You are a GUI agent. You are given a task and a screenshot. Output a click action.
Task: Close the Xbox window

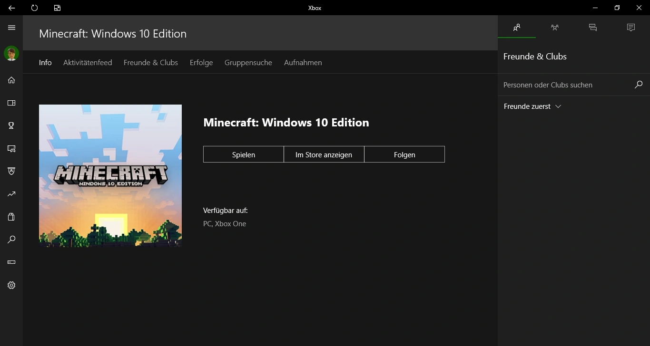pos(639,8)
